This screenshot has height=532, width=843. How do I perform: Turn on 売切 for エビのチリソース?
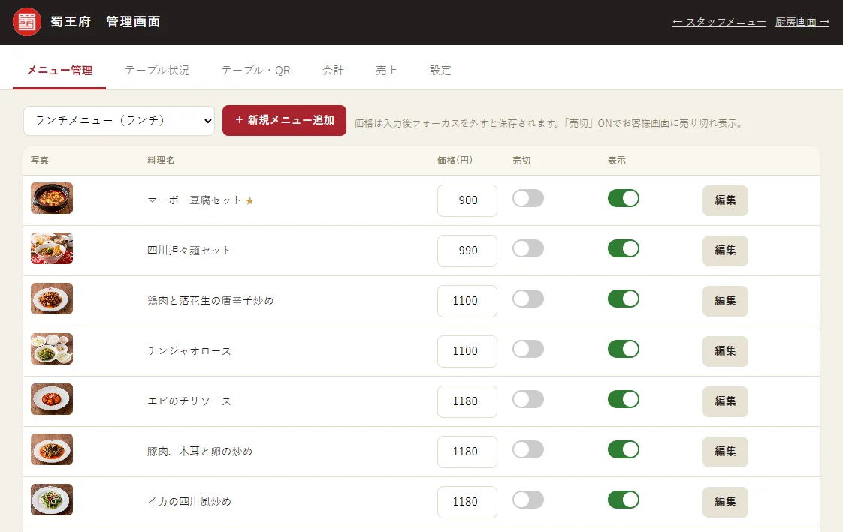pos(528,399)
